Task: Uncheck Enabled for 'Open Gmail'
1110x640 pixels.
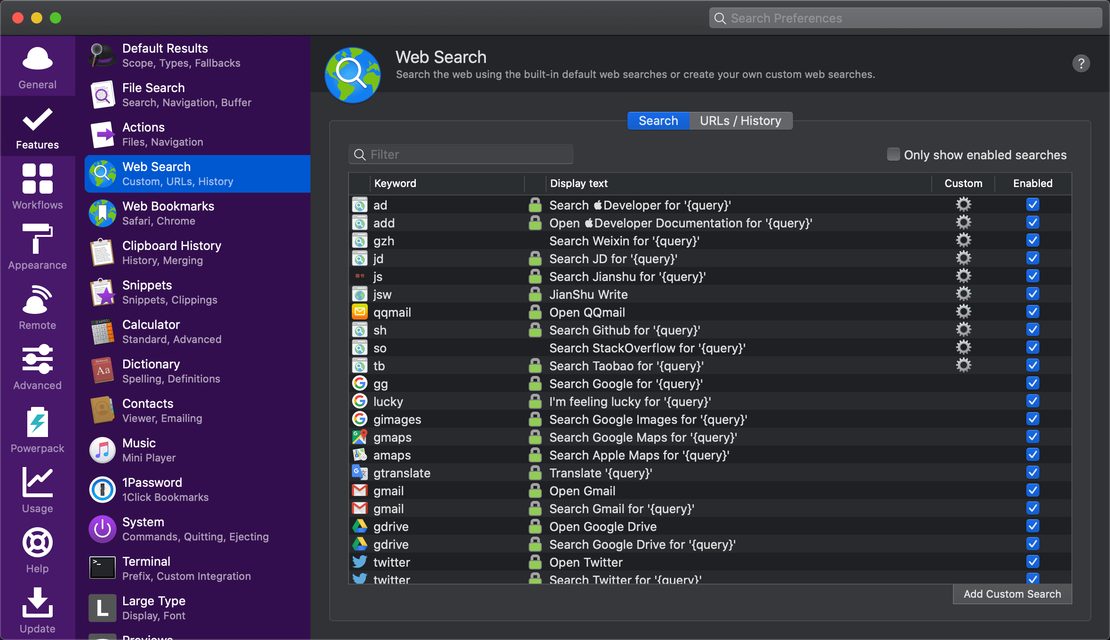Action: coord(1032,490)
